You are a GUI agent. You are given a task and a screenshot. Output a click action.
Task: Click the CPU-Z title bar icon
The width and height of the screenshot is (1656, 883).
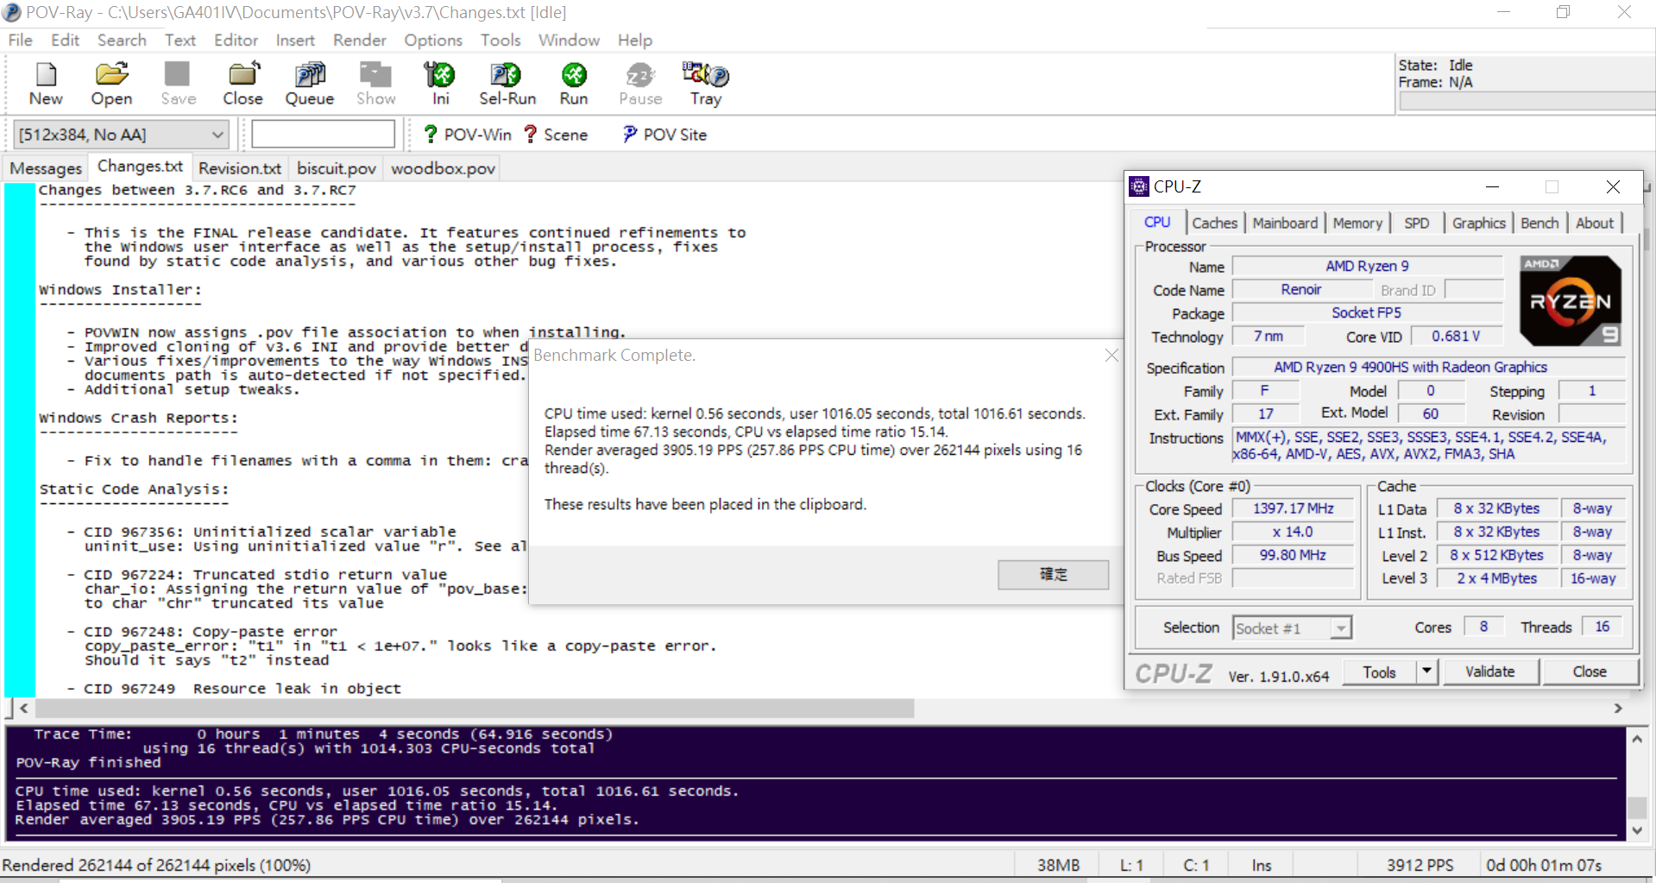1139,186
